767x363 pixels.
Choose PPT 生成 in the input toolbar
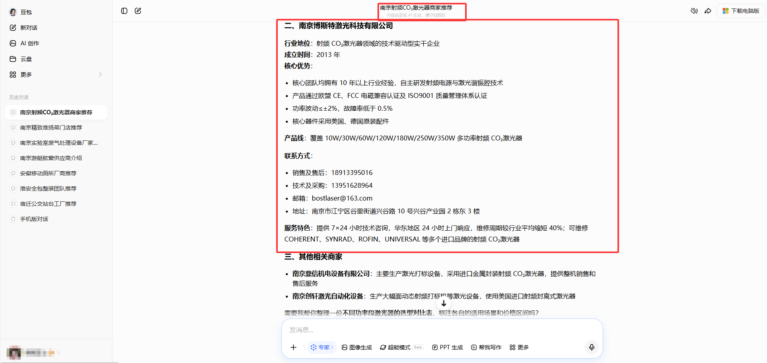447,347
